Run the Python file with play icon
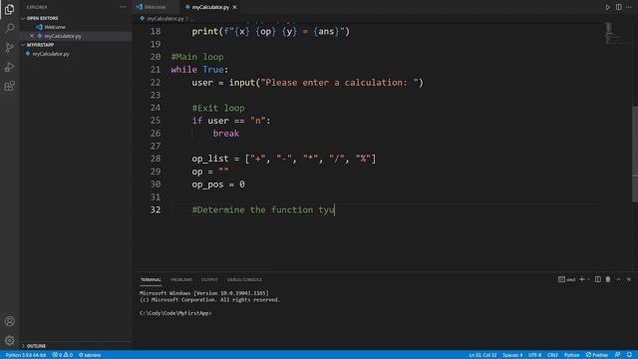 click(x=607, y=7)
